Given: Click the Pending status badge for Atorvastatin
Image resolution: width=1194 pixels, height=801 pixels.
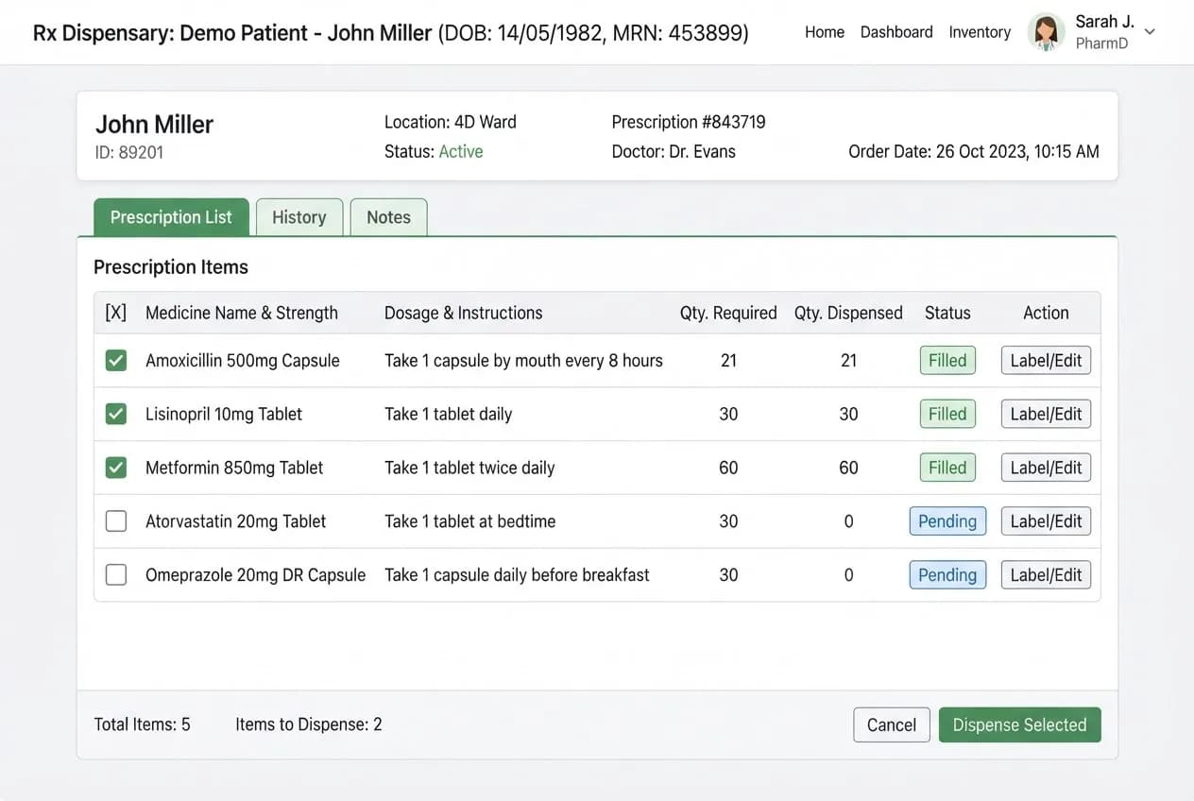Looking at the screenshot, I should point(947,521).
